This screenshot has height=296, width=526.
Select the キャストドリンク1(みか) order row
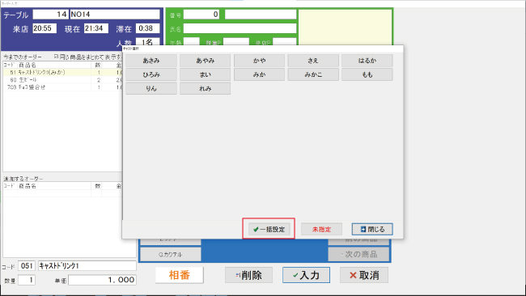(x=63, y=73)
